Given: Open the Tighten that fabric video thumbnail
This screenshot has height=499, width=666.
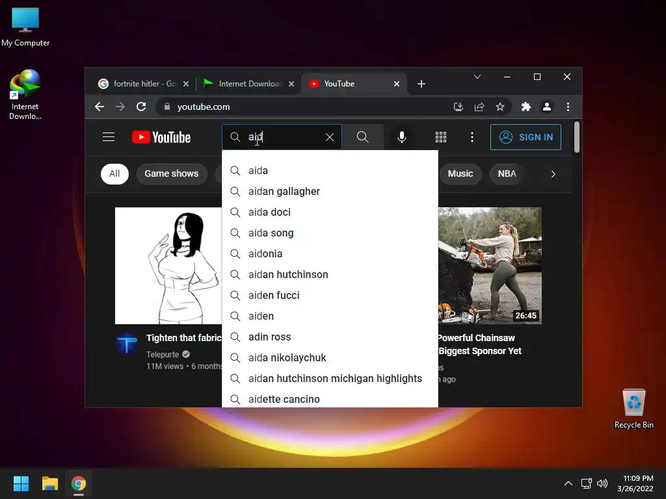Looking at the screenshot, I should coord(168,266).
